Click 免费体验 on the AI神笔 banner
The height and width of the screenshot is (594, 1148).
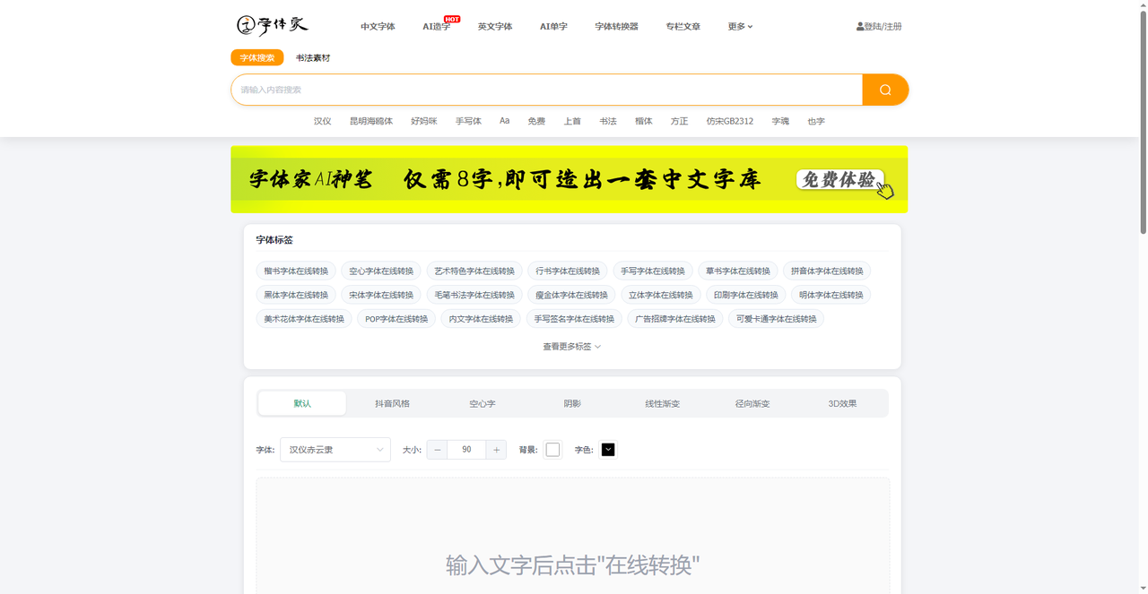[839, 179]
